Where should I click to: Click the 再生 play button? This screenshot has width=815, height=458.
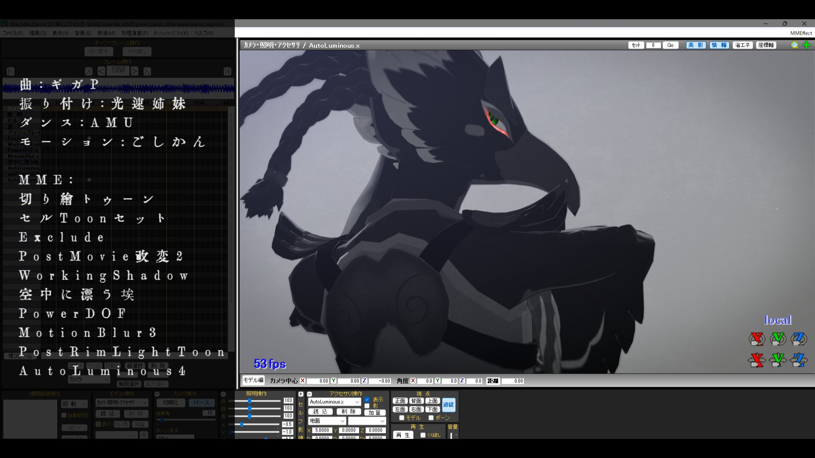[x=403, y=435]
